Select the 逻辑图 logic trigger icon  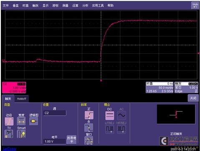click(x=34, y=121)
